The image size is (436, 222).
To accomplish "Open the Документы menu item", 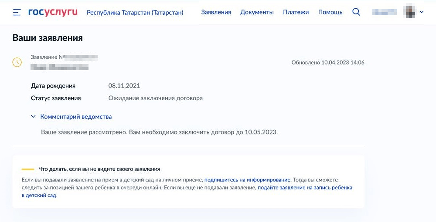I will [x=257, y=12].
